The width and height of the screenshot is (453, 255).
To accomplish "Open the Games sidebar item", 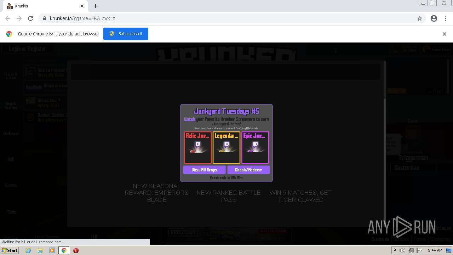I will (11, 185).
